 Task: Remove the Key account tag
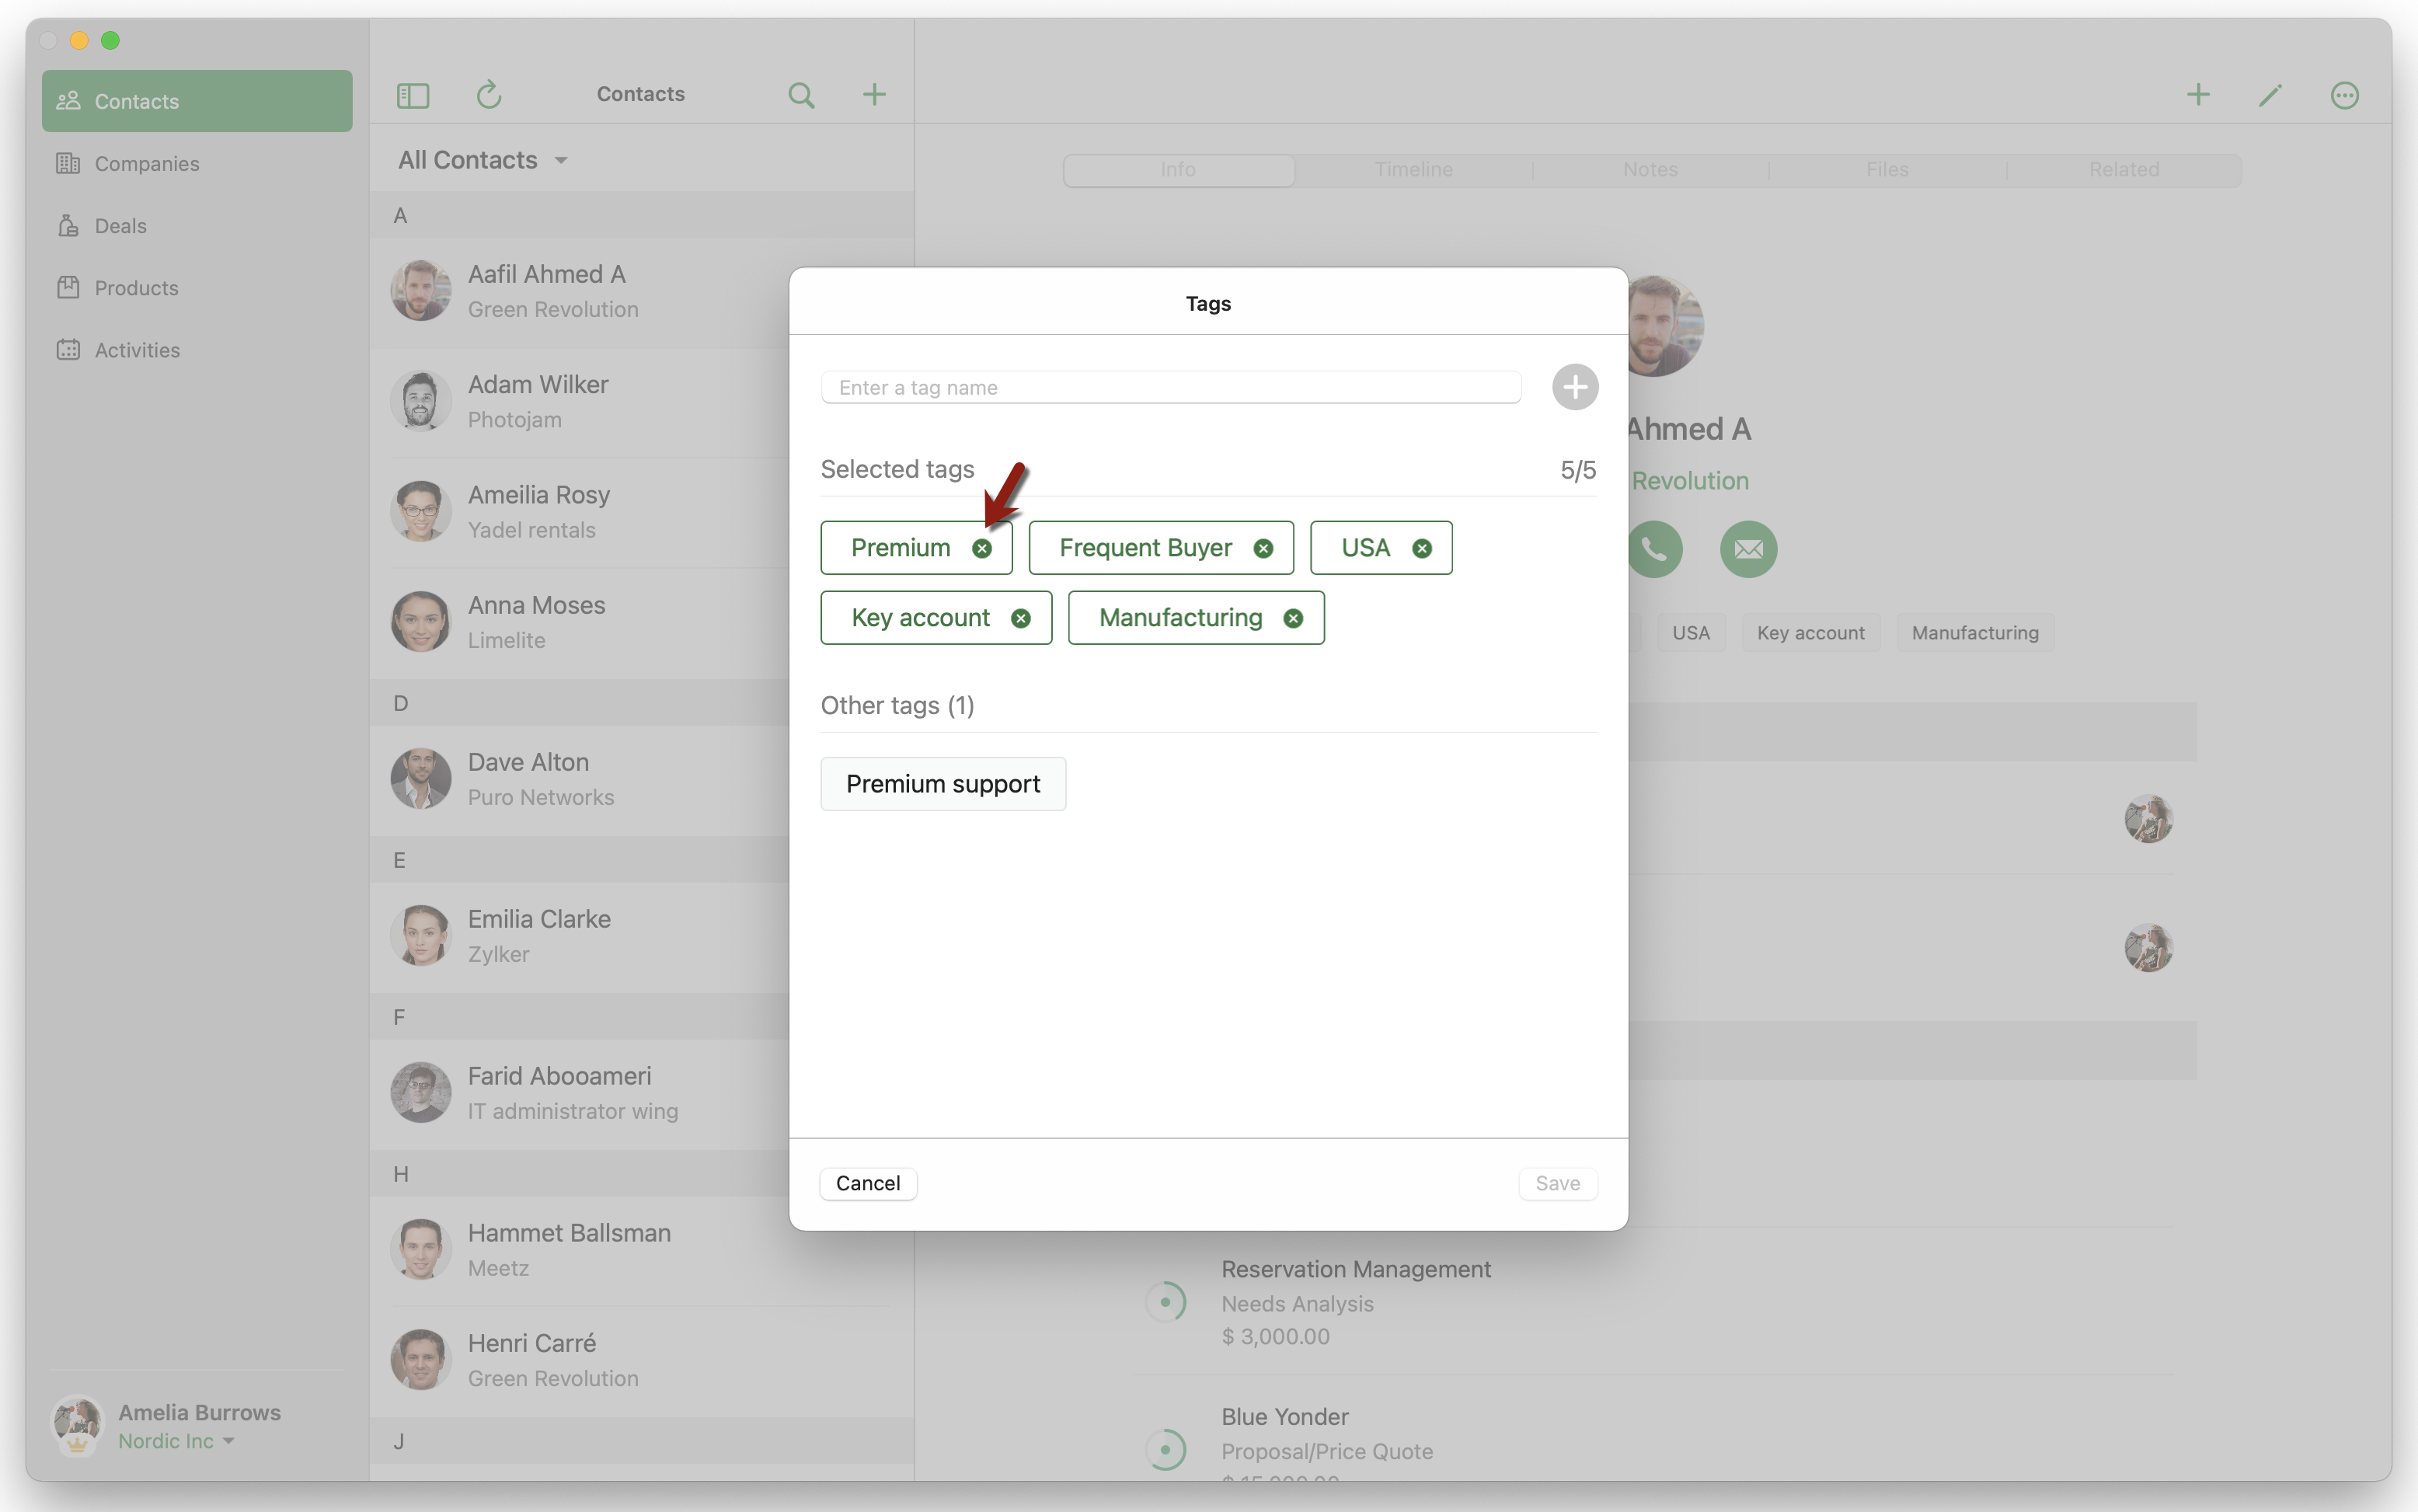(1020, 618)
